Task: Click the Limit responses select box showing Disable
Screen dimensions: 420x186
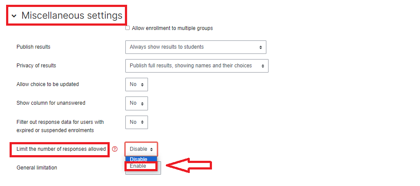Action: coord(141,149)
